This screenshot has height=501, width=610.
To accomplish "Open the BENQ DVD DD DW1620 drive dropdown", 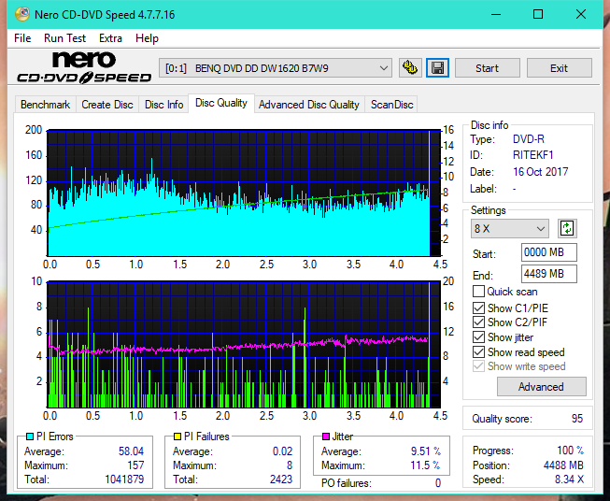I will [275, 68].
